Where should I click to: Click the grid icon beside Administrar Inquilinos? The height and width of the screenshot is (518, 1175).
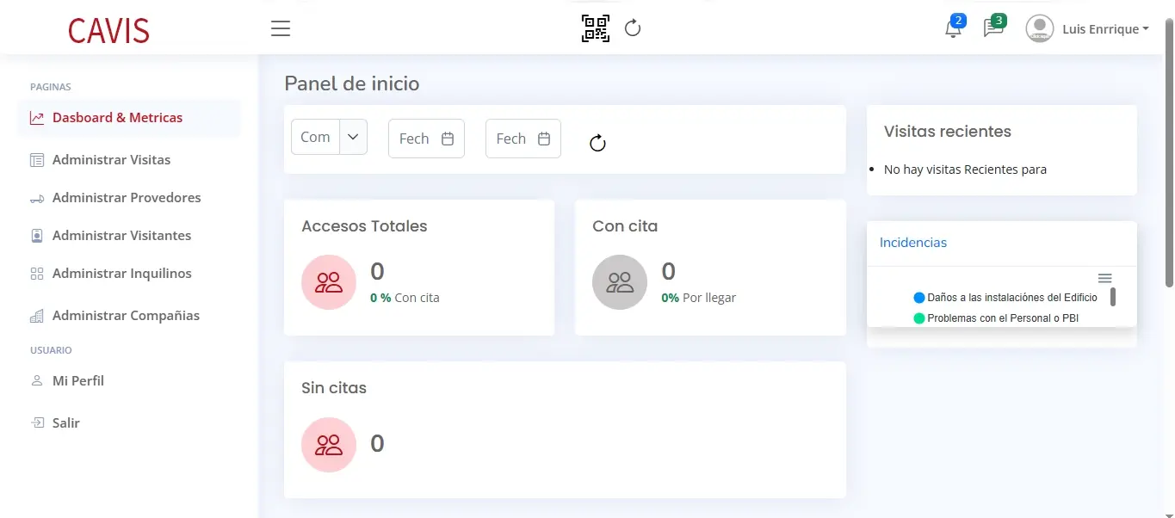37,274
